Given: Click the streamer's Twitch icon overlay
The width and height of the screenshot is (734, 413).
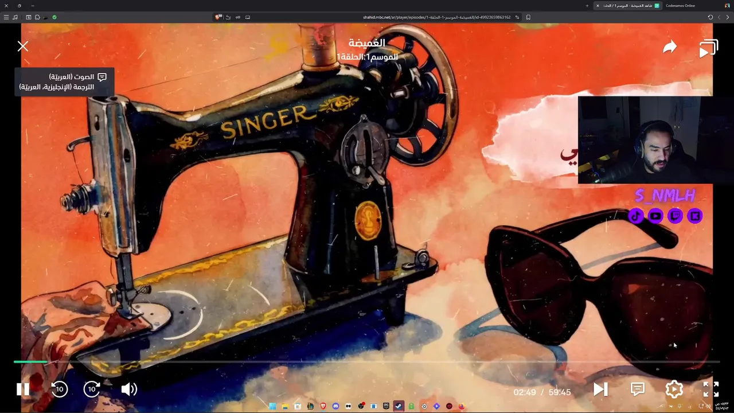Looking at the screenshot, I should 675,216.
